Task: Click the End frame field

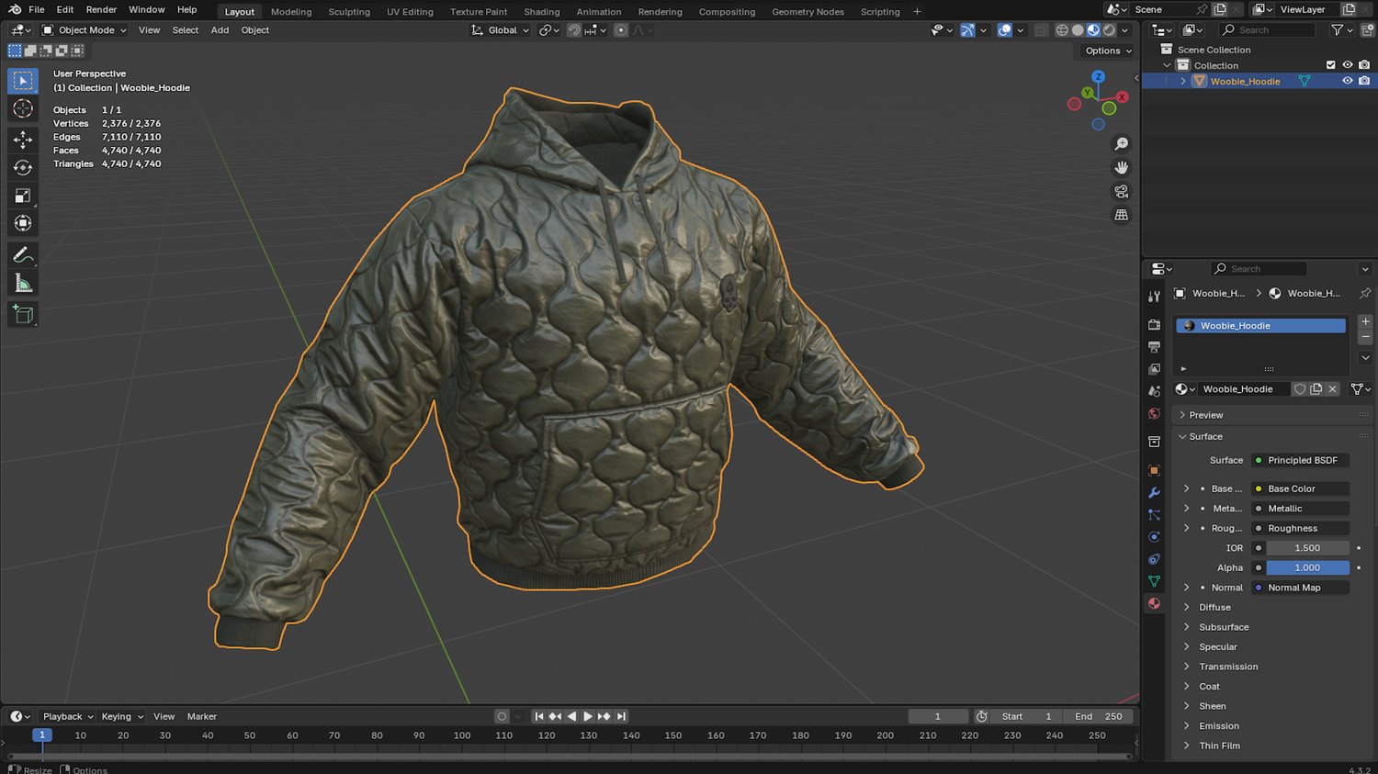Action: click(x=1099, y=716)
